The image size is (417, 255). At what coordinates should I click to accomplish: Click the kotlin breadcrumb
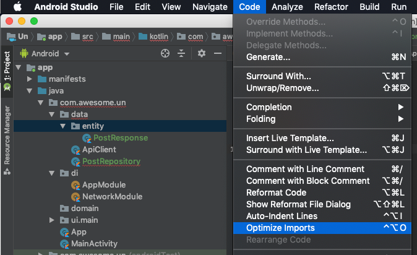[x=153, y=37]
